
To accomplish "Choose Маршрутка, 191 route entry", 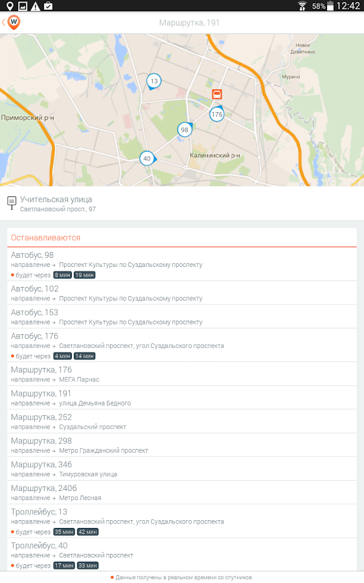I will (182, 398).
